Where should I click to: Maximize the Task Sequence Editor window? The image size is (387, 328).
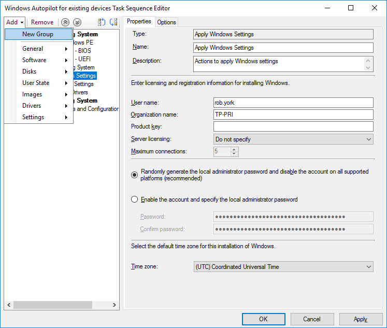tap(351, 8)
